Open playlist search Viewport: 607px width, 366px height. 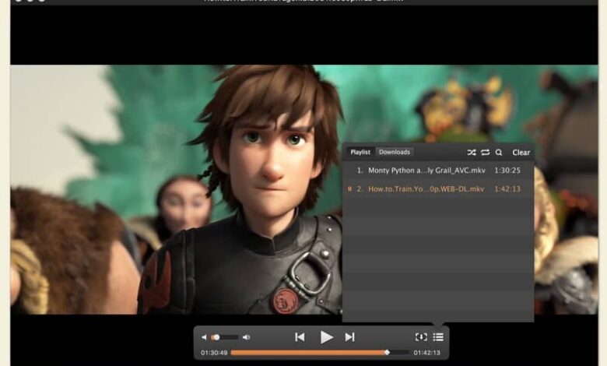pyautogui.click(x=499, y=153)
